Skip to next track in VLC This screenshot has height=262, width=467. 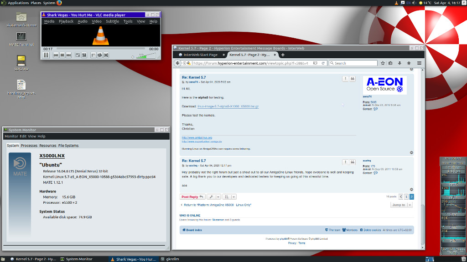(x=69, y=55)
